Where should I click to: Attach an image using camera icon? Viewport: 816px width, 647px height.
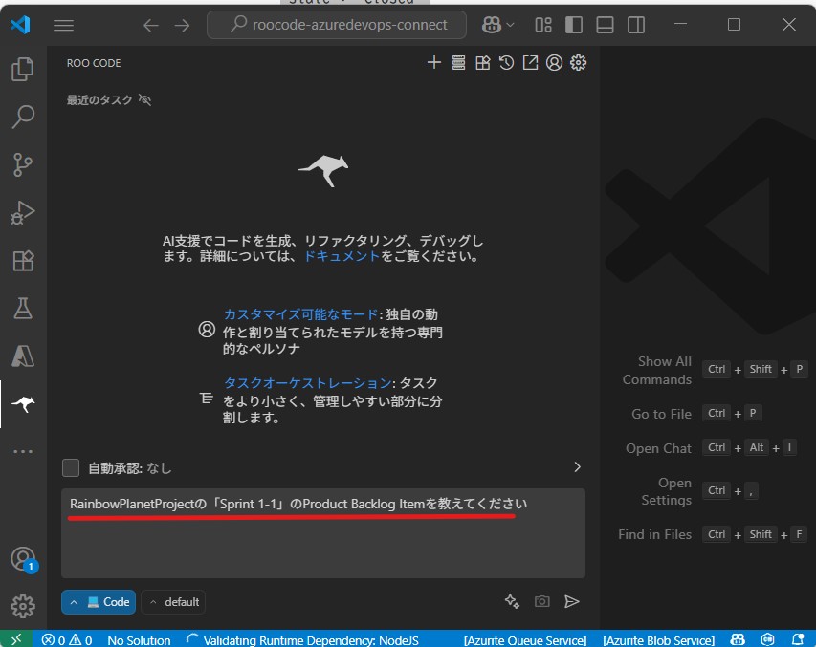541,602
